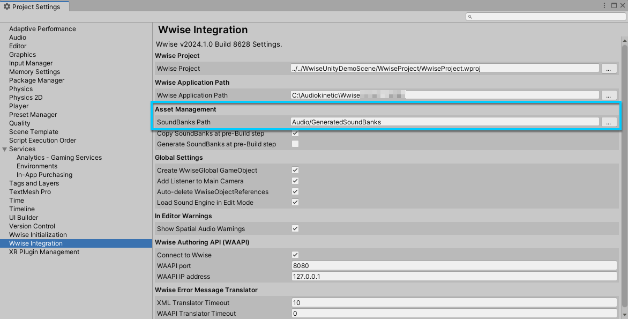Screen dimensions: 628x319
Task: Open XR Plugin Management settings
Action: (x=44, y=252)
